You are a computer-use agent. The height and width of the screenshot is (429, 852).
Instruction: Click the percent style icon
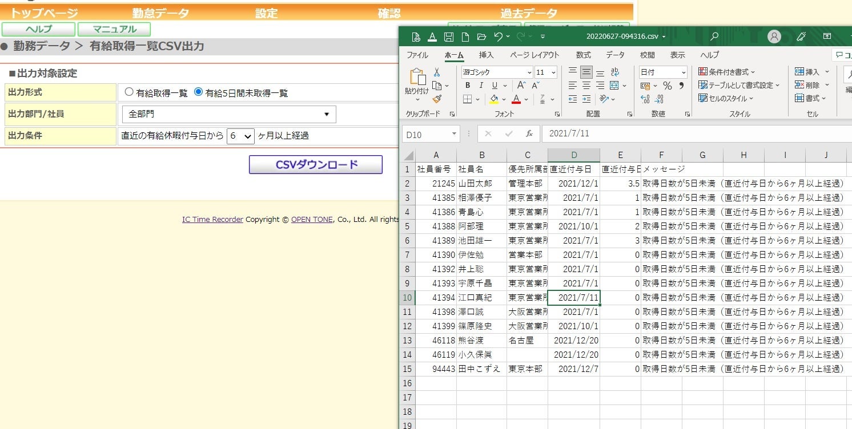667,86
